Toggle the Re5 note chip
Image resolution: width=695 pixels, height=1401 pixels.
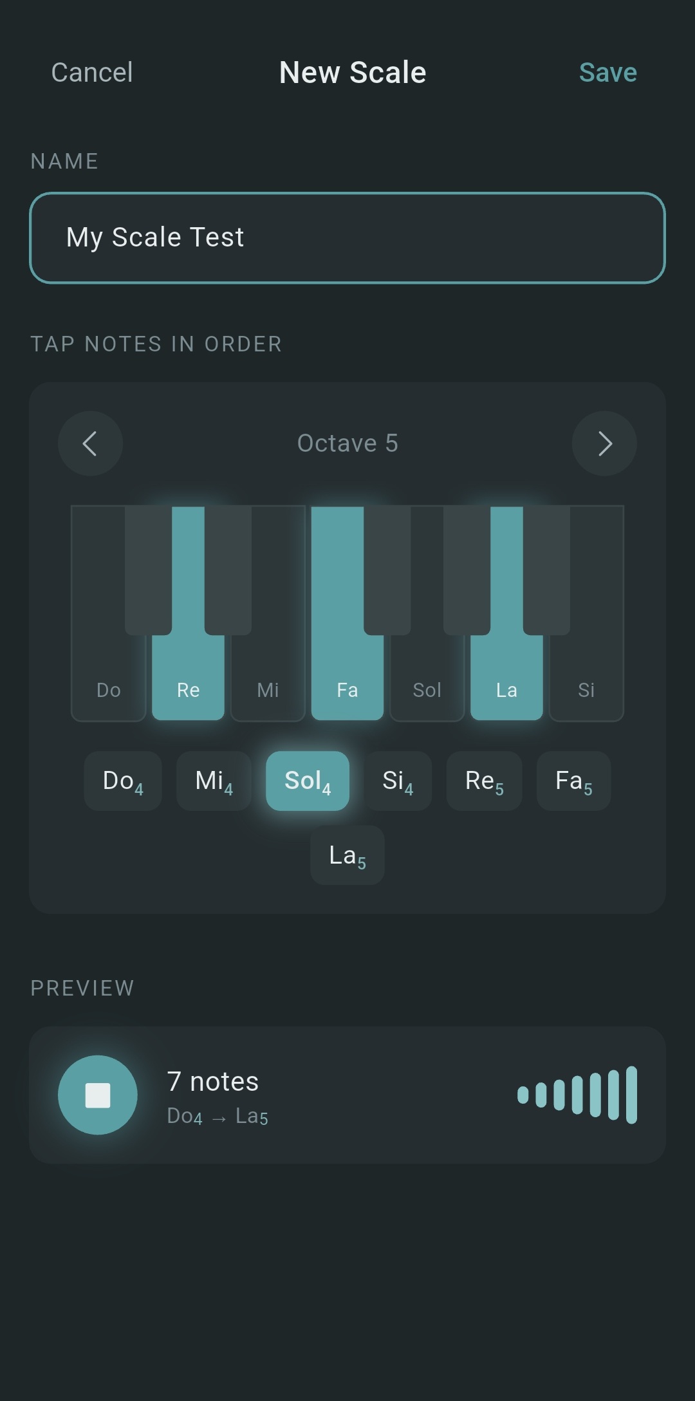[x=484, y=781]
